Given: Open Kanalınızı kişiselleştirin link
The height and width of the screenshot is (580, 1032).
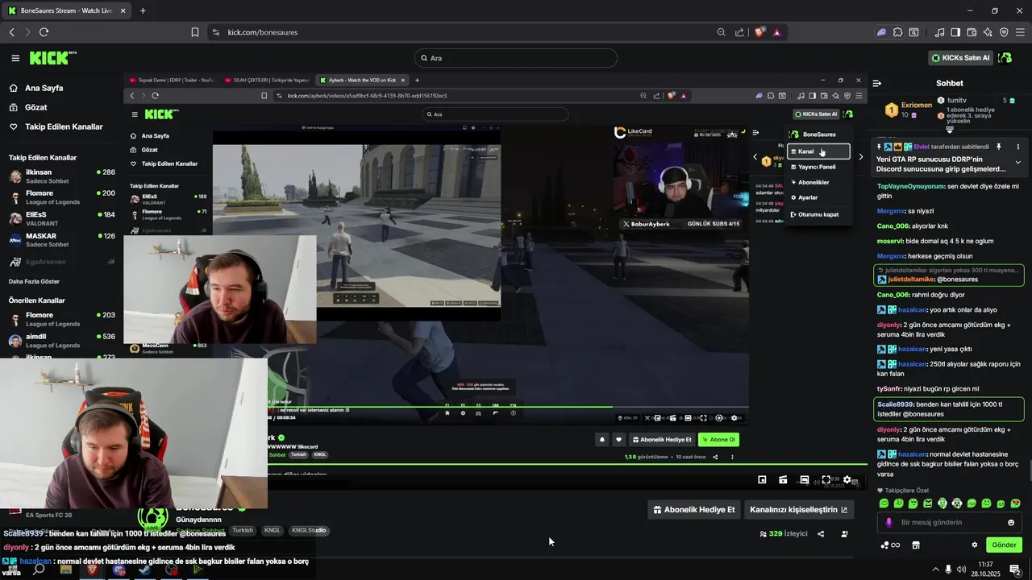Looking at the screenshot, I should [x=798, y=509].
